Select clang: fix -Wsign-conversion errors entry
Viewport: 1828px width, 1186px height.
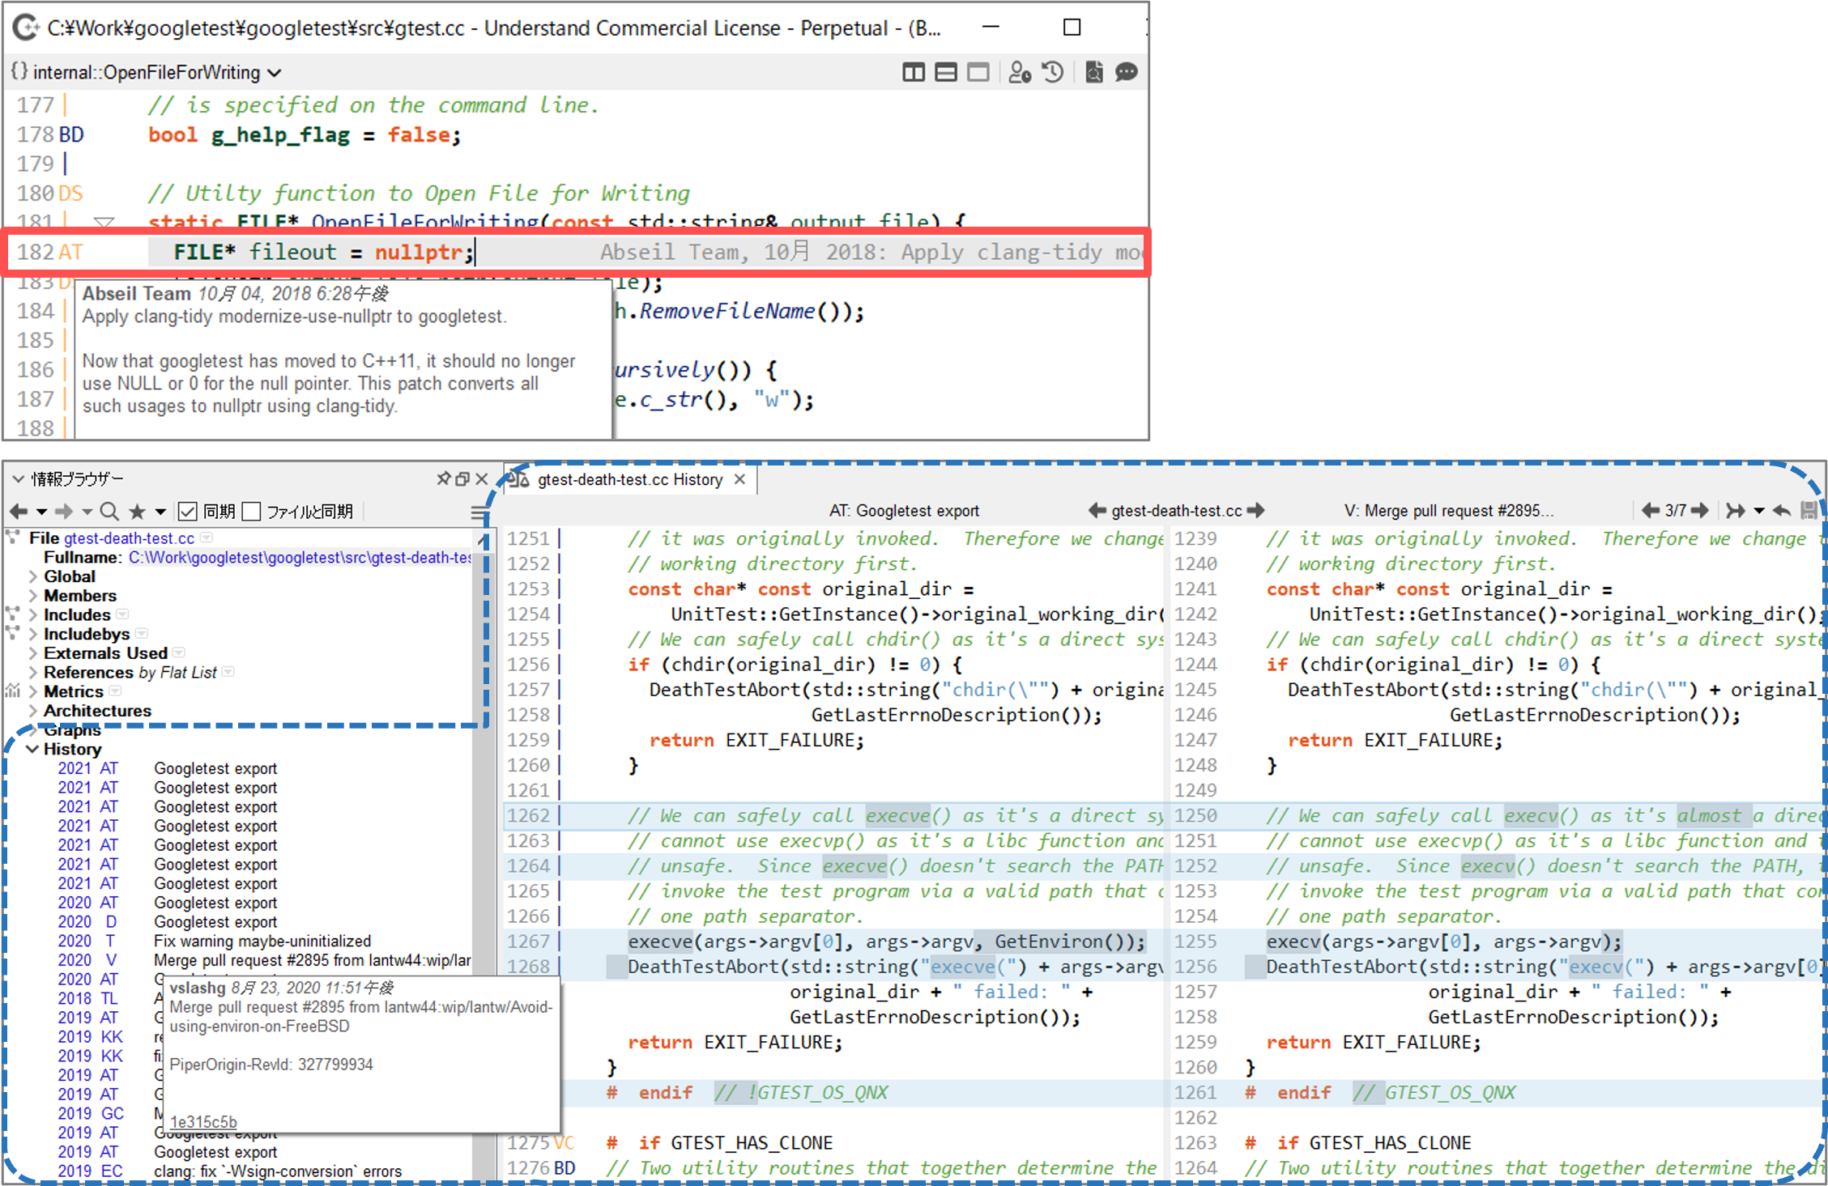click(278, 1171)
